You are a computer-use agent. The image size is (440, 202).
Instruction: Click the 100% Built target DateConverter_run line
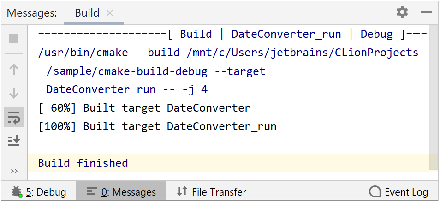tap(157, 126)
